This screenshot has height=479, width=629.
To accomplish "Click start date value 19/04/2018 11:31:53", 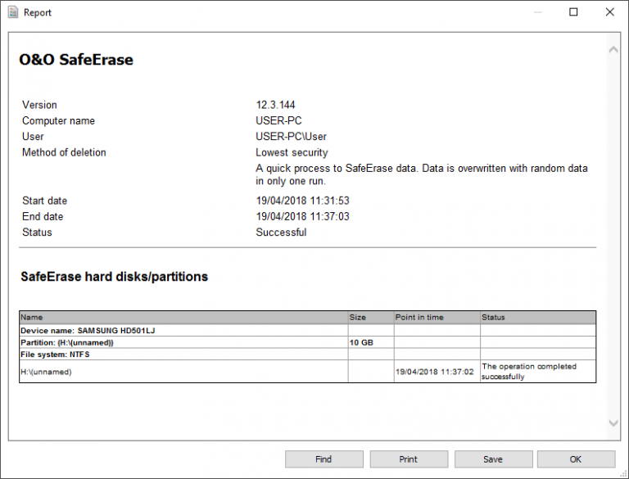I will [x=303, y=201].
